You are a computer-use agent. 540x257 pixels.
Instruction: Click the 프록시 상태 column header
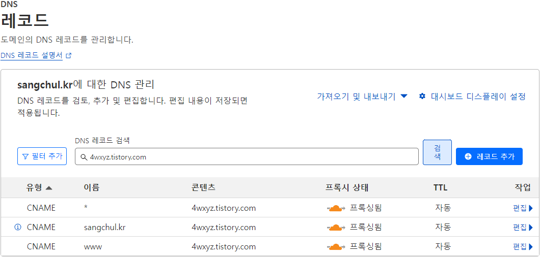coord(347,187)
